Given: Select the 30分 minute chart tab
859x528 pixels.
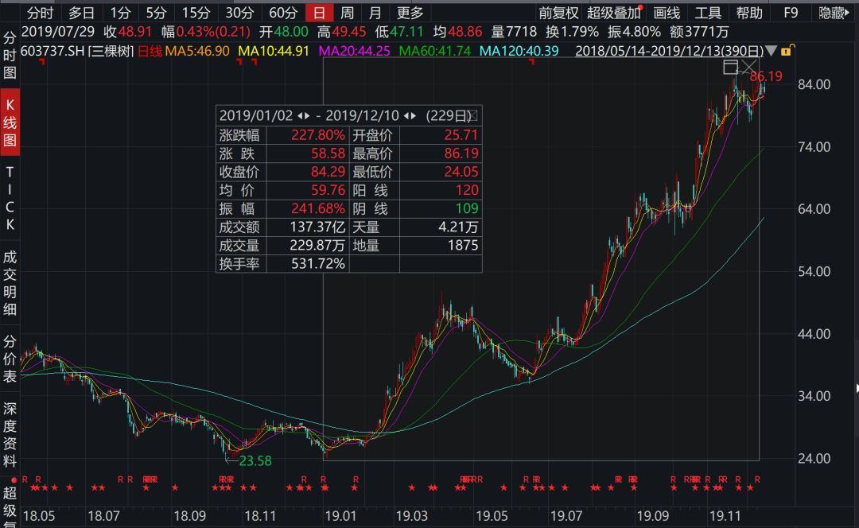Looking at the screenshot, I should (x=239, y=13).
